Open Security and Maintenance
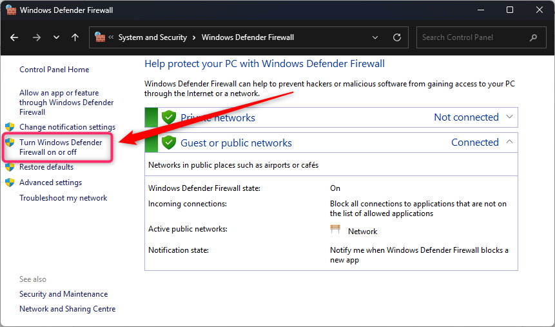Viewport: 555px width, 327px height. pos(63,294)
